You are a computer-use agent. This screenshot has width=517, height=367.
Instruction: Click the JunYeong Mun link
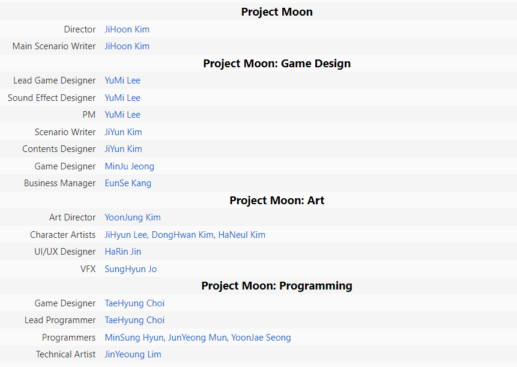click(x=197, y=338)
